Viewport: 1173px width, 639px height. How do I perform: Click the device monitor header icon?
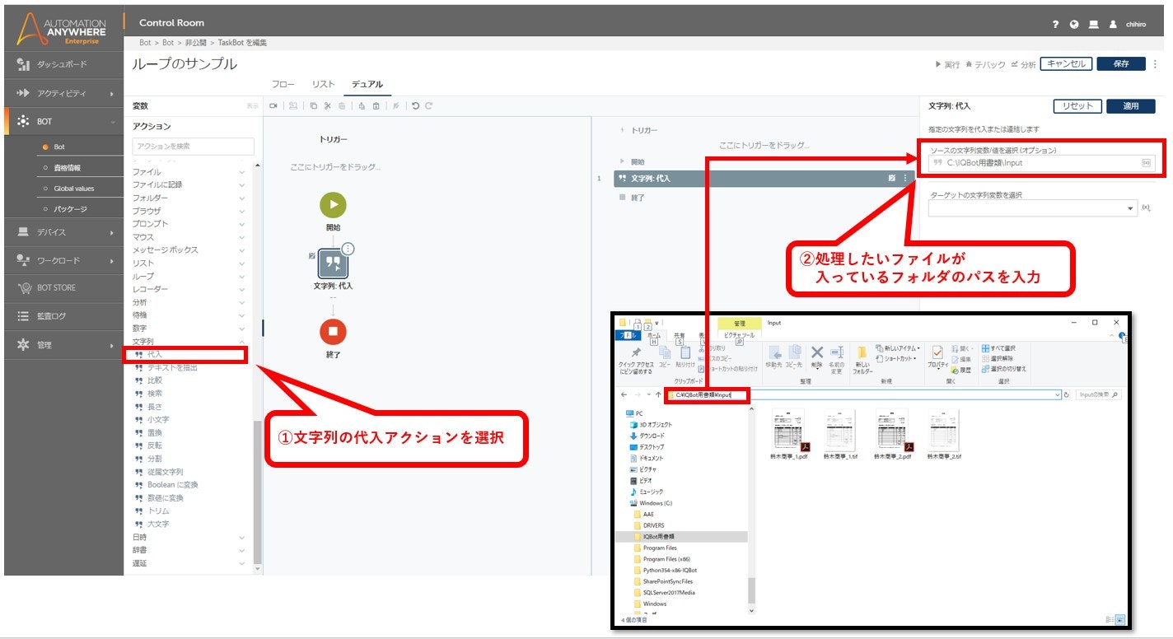(x=1094, y=24)
